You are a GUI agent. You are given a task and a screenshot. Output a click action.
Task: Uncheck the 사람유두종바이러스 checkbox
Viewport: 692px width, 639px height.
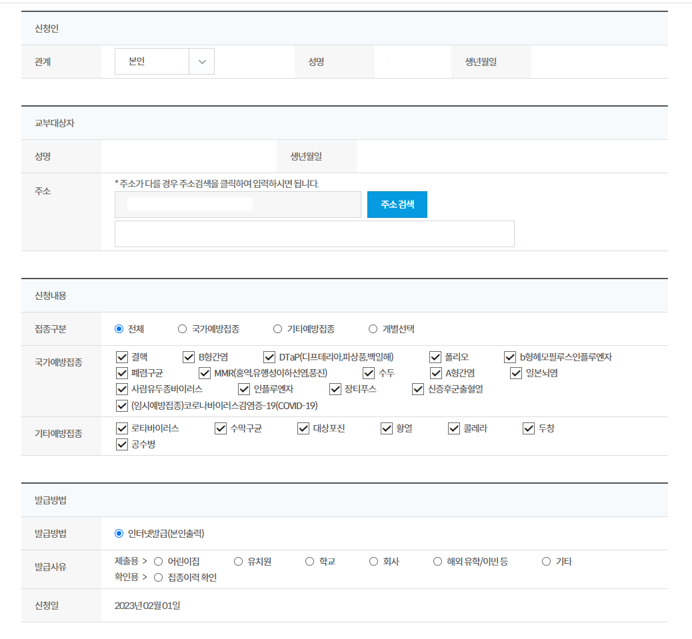[x=122, y=389]
